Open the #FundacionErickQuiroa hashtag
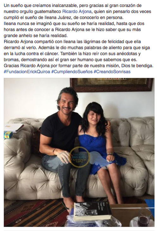This screenshot has width=158, height=231. [x=27, y=72]
